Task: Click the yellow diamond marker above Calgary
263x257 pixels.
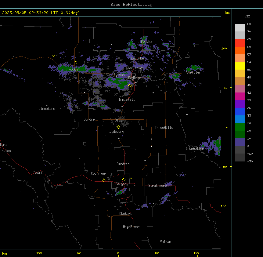Action: point(124,180)
